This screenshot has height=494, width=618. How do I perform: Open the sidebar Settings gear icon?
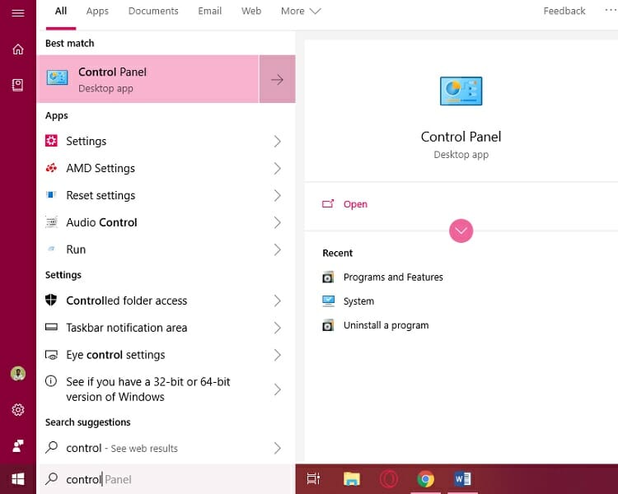click(x=18, y=410)
